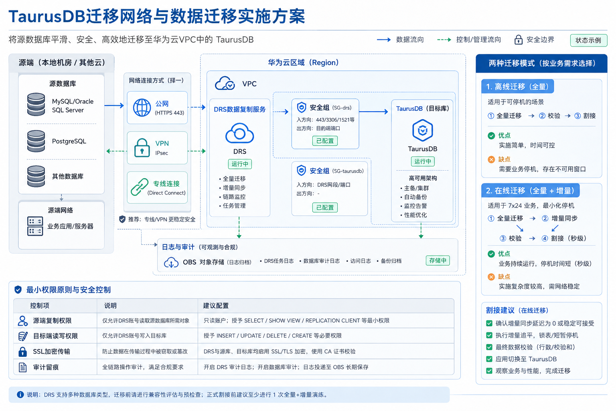Click the MySQL/Oracle SQL Server database icon
This screenshot has width=616, height=411.
point(36,104)
